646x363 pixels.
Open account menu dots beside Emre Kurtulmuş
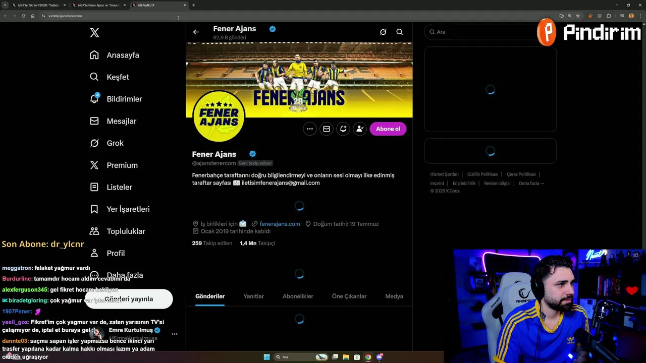point(175,334)
